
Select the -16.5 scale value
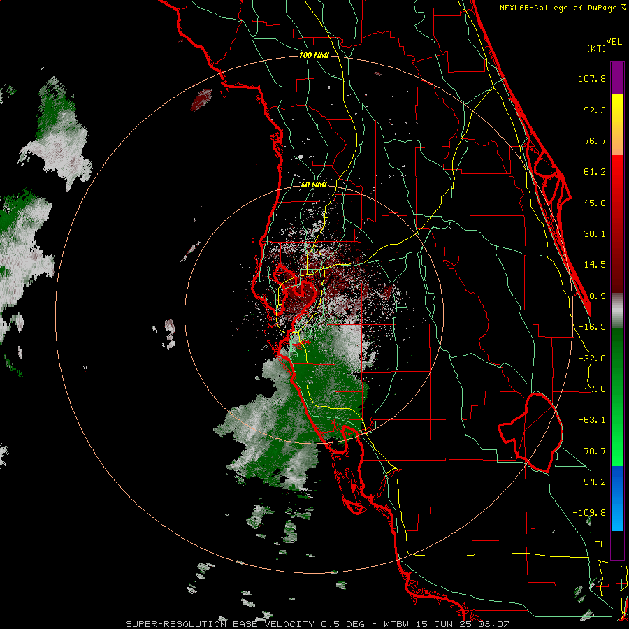point(592,327)
